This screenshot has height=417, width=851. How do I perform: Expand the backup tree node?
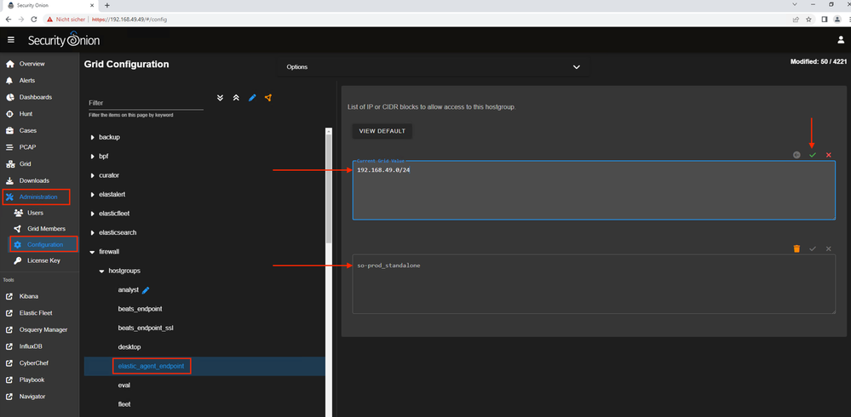(x=93, y=137)
